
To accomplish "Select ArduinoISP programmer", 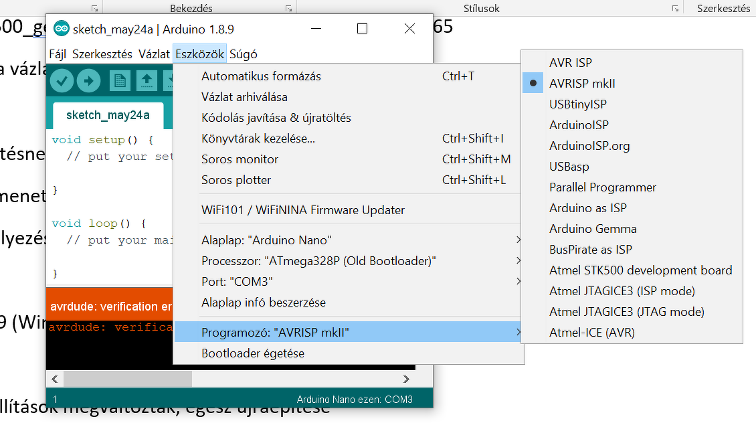I will pos(632,125).
